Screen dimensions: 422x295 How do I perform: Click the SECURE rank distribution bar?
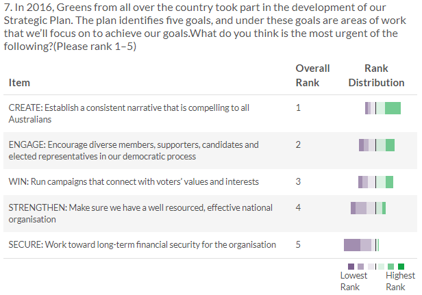[x=361, y=244]
